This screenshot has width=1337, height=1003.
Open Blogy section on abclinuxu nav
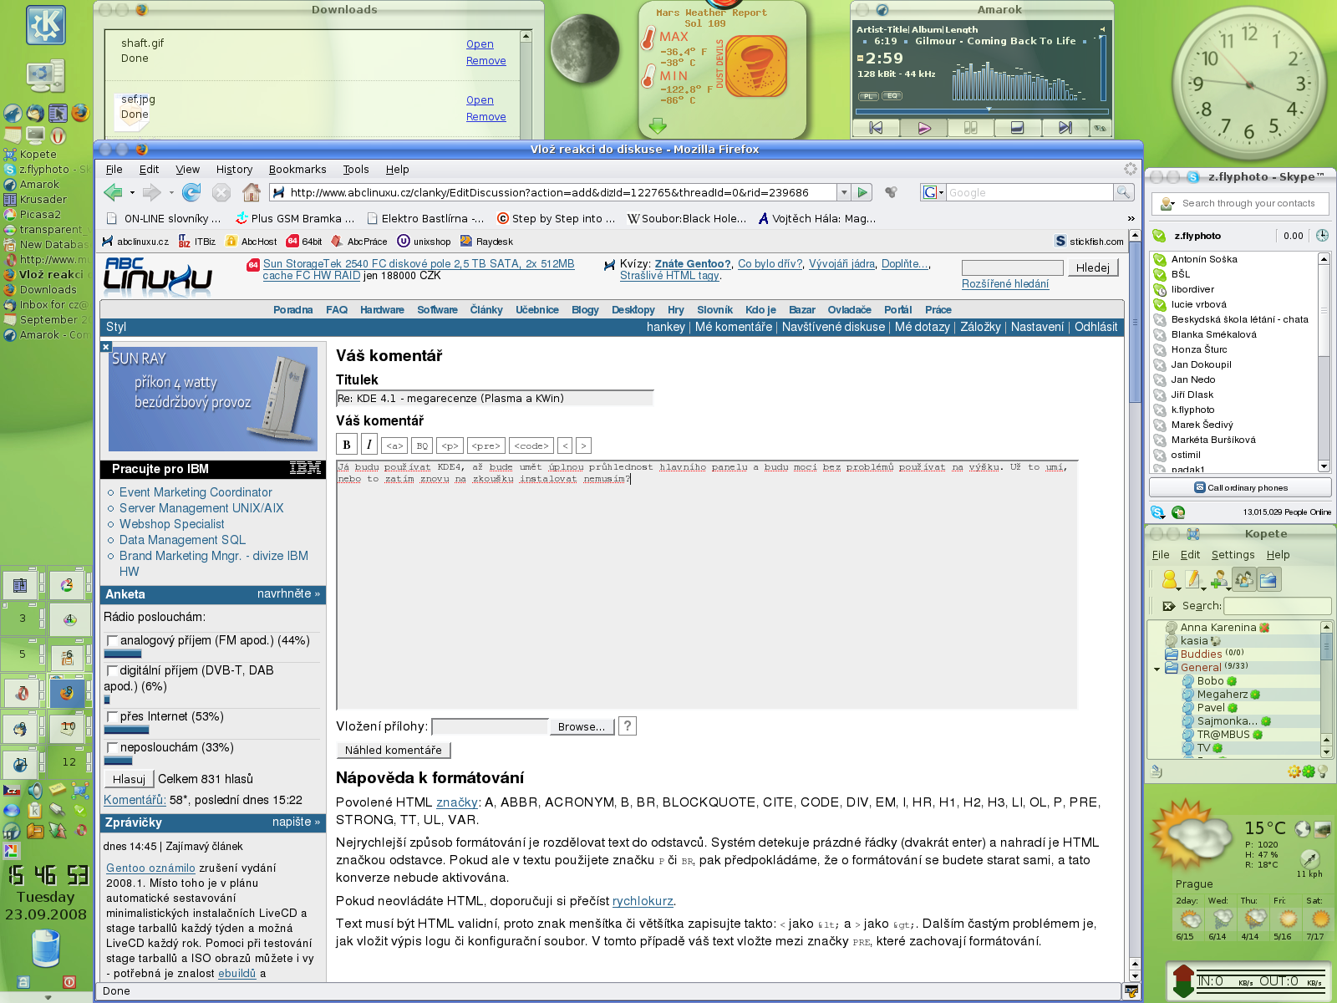pos(585,310)
